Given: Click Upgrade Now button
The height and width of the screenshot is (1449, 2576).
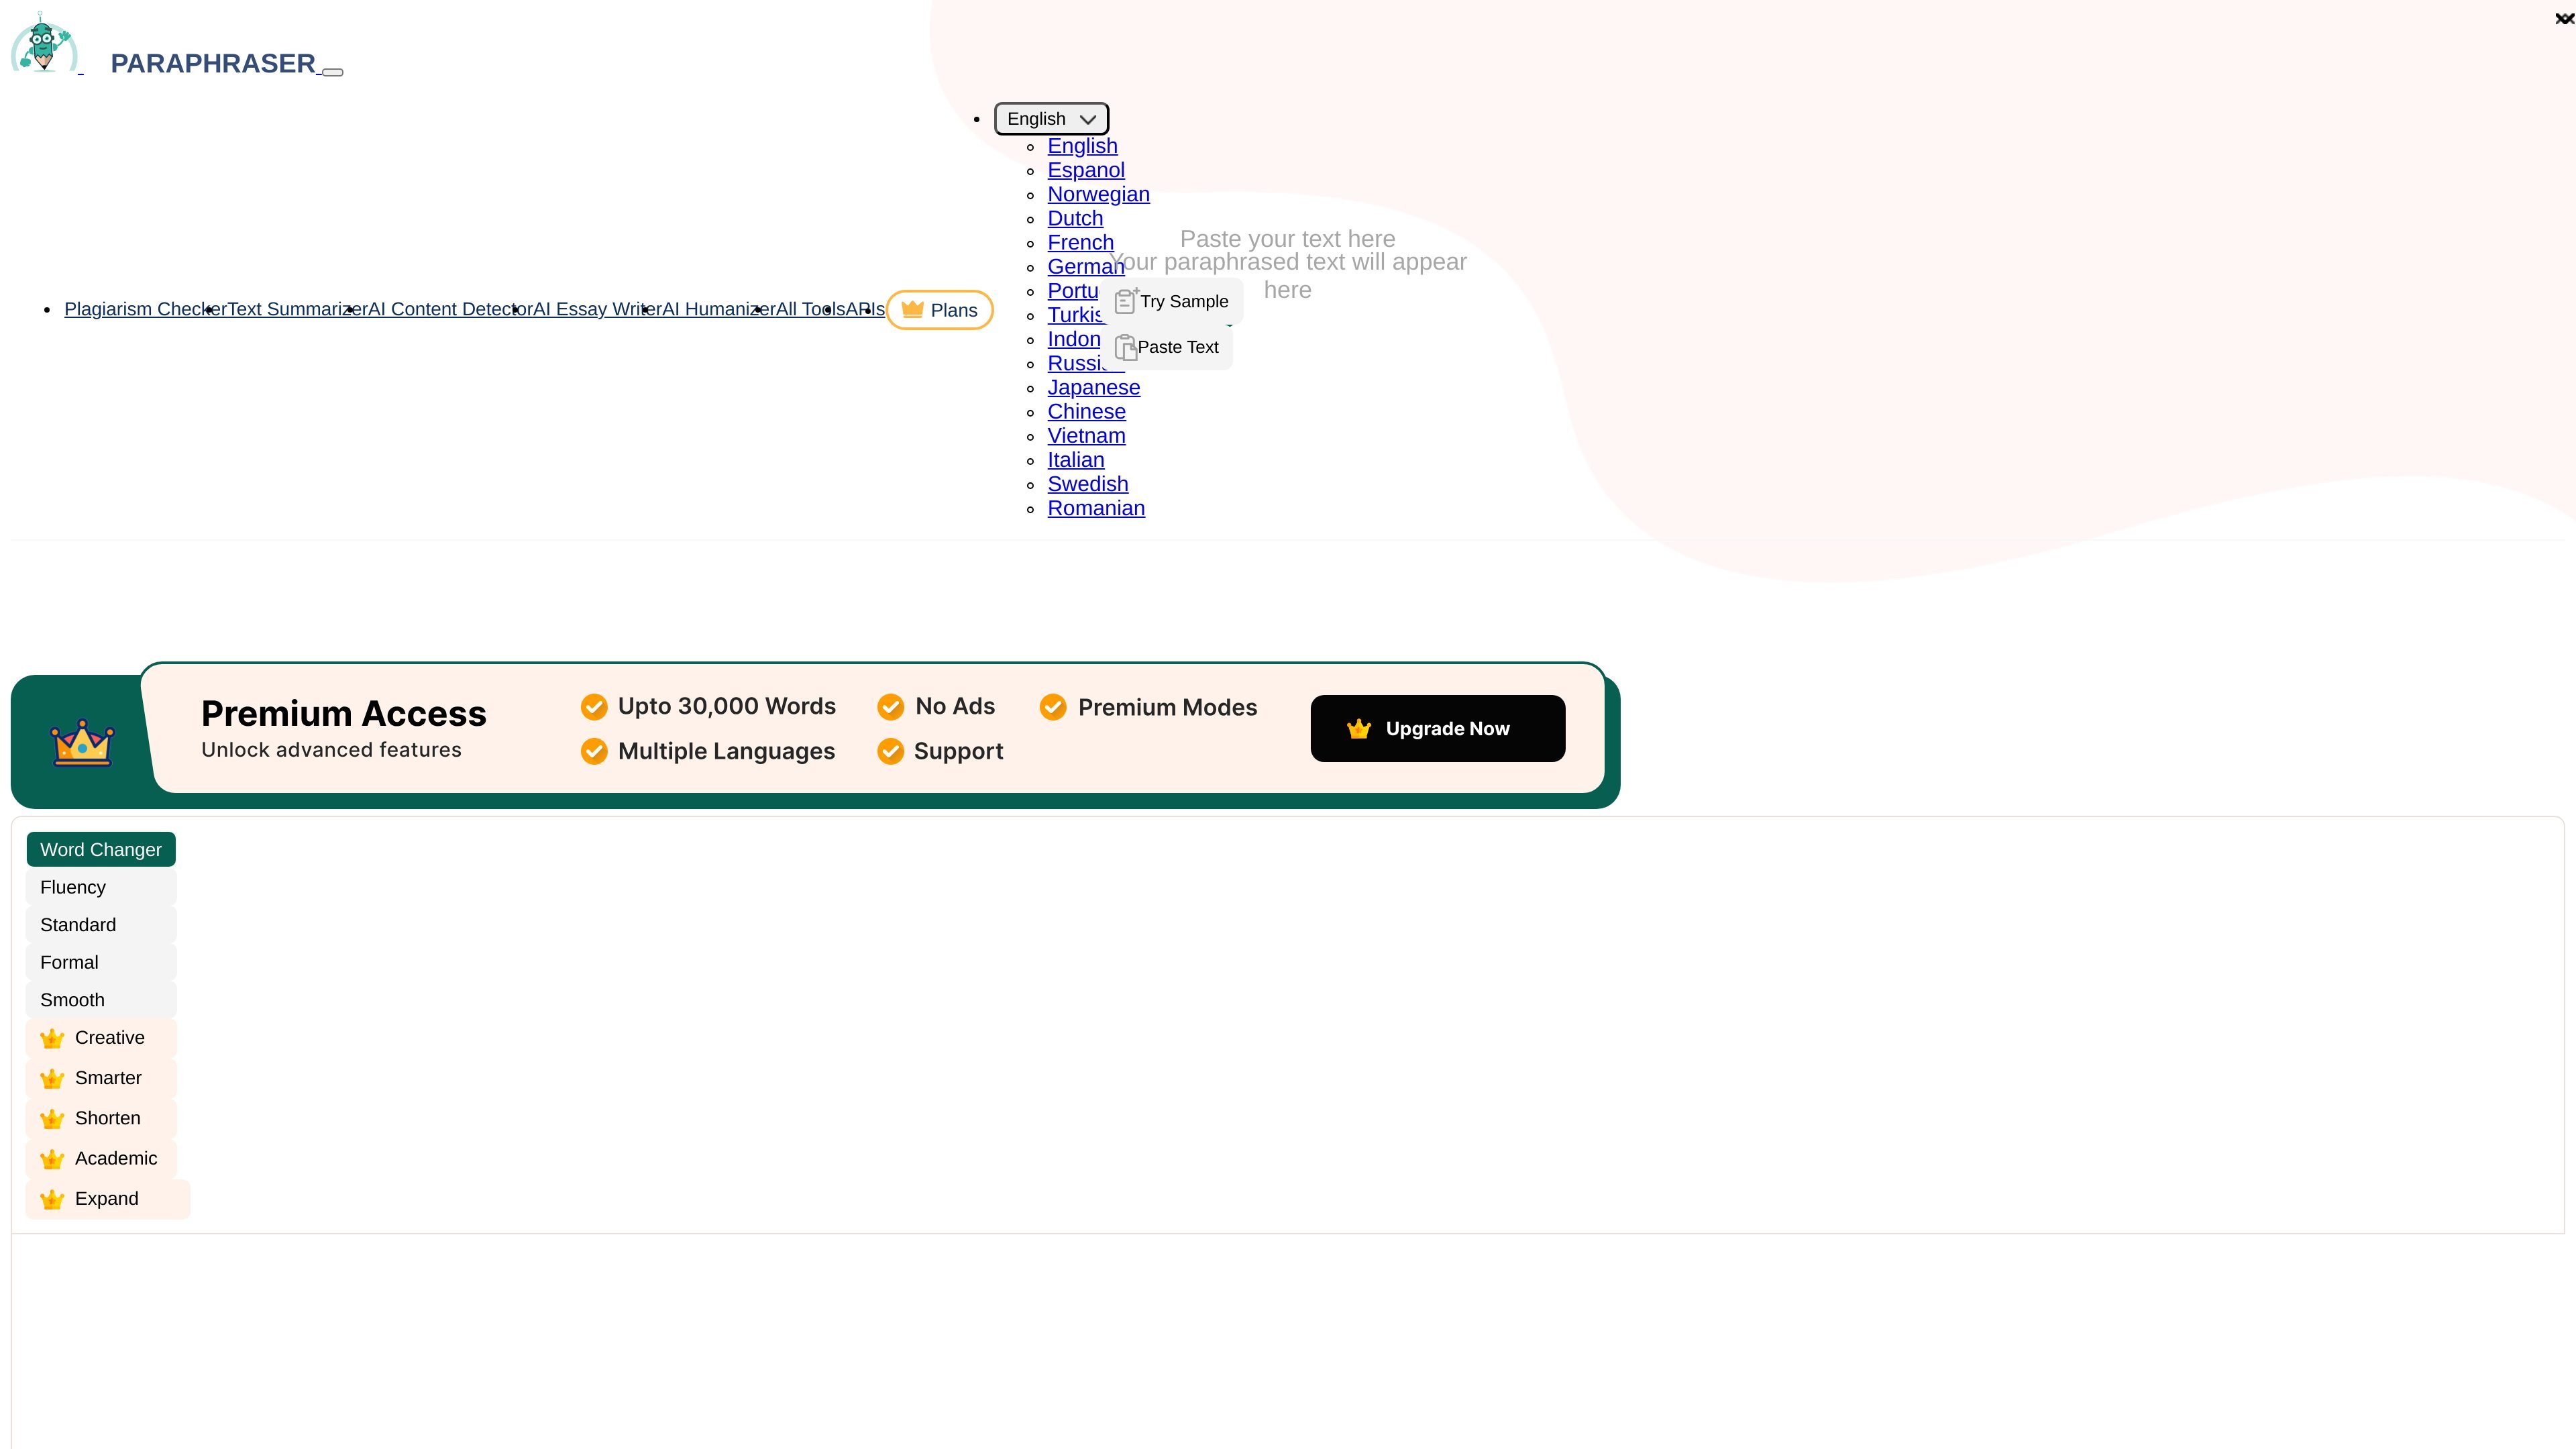Looking at the screenshot, I should [x=1438, y=728].
